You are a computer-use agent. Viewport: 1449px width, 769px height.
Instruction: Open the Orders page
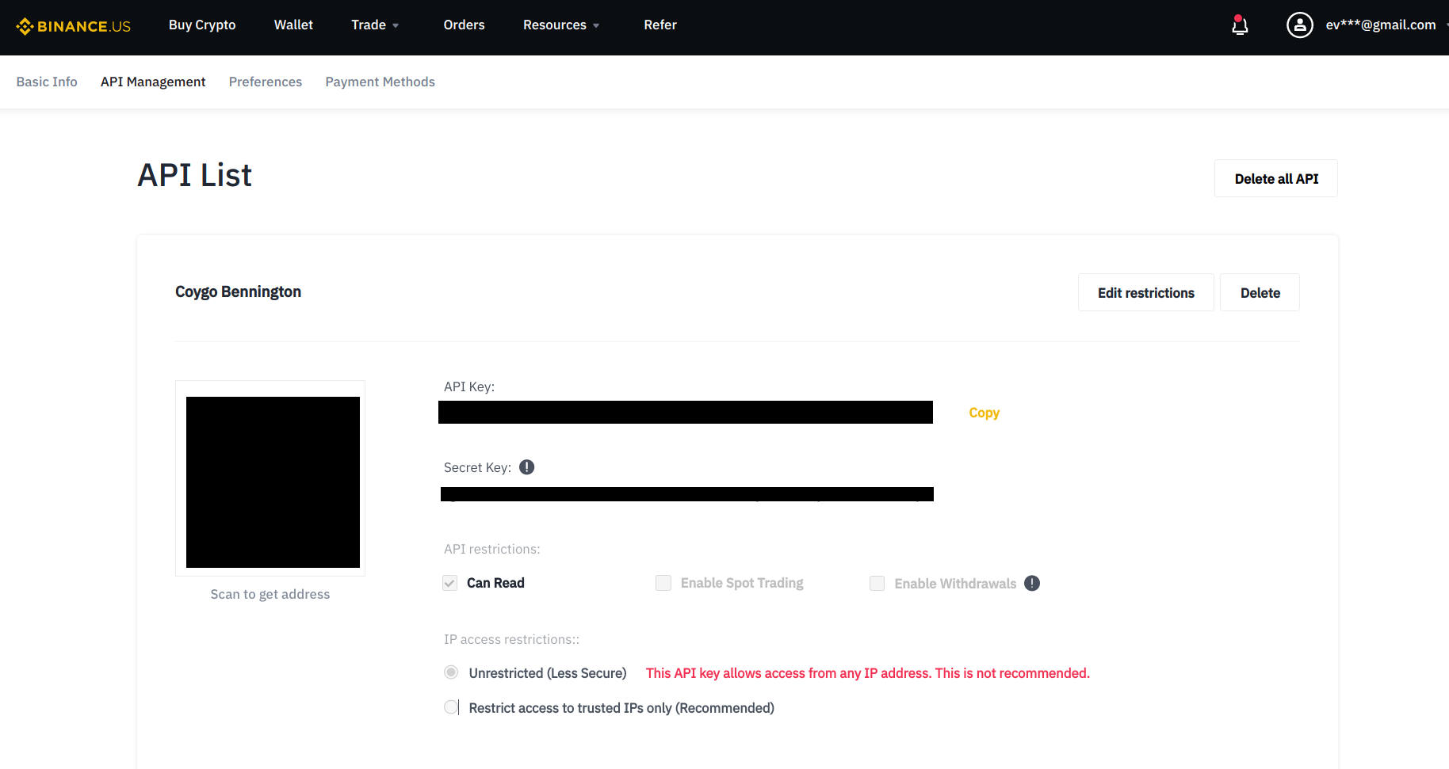[x=464, y=25]
